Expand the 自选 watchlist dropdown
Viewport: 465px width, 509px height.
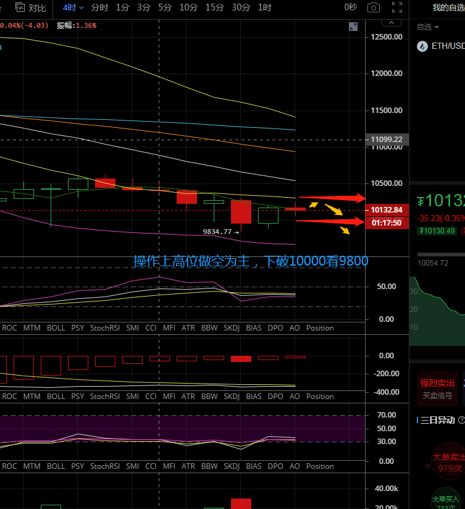point(428,27)
